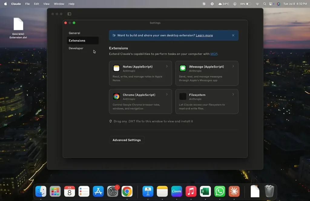Open the Notes (AppleScript) extension icon
310x201 pixels.
(x=116, y=68)
